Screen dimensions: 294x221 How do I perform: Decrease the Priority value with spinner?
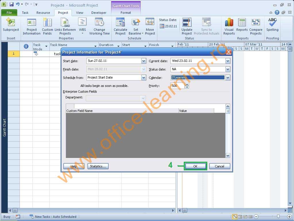point(187,87)
